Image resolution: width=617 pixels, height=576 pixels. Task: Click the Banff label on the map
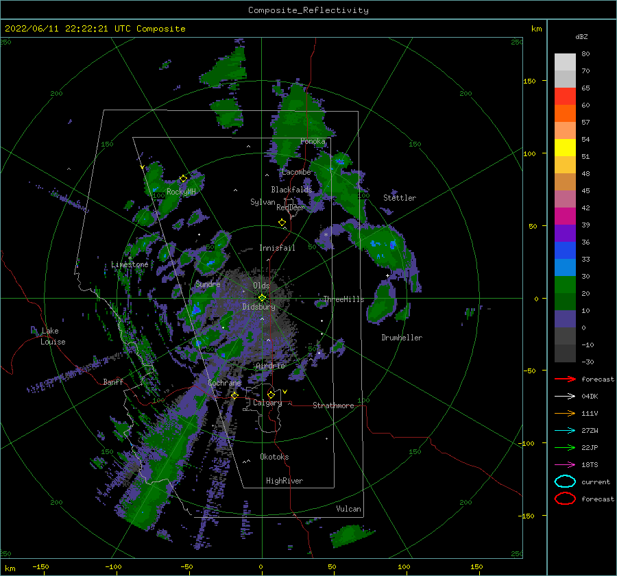pyautogui.click(x=113, y=381)
